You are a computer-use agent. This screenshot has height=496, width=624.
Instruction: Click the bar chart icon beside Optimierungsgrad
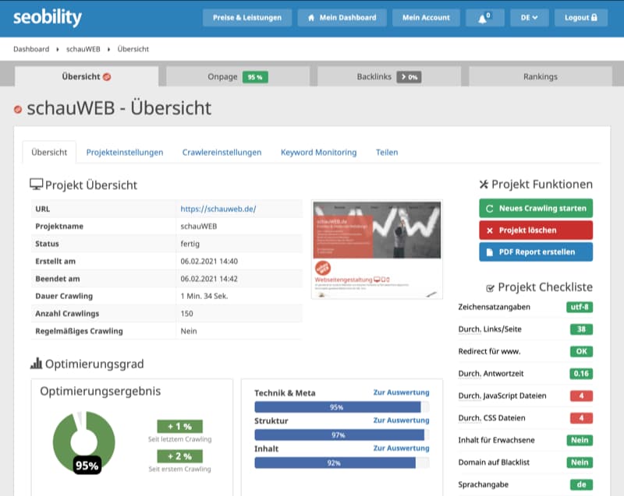click(x=36, y=363)
